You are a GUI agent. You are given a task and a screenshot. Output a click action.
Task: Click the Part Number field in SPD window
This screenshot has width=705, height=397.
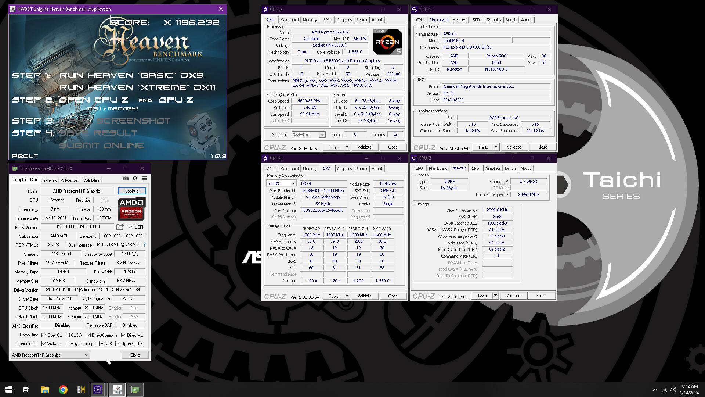click(323, 211)
